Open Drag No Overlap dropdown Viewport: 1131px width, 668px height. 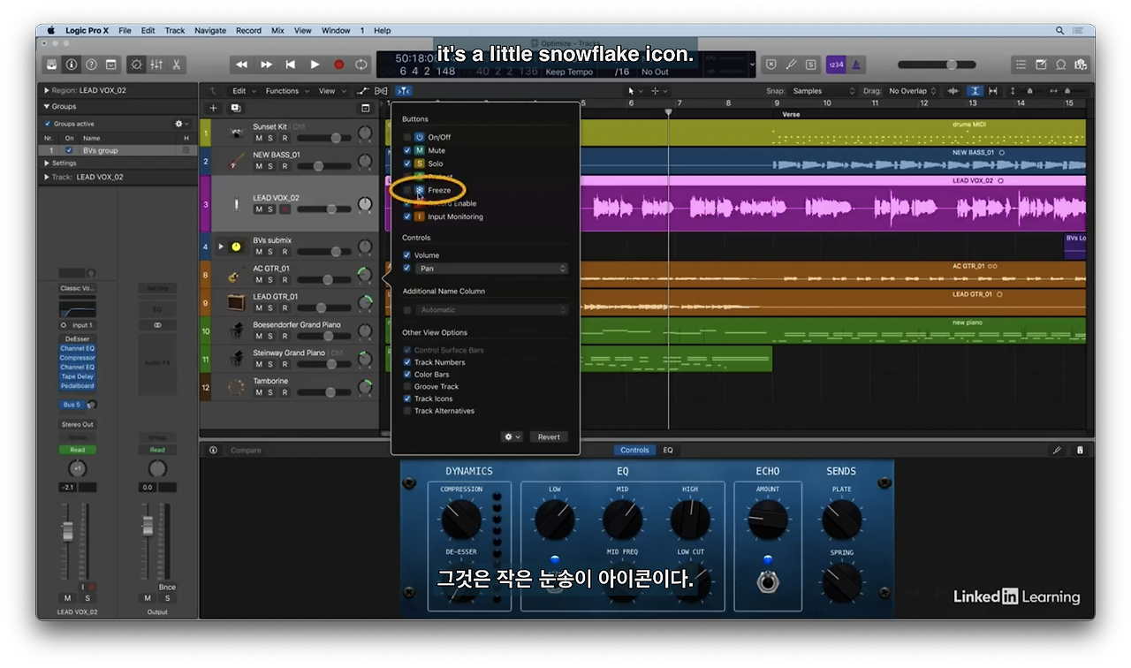913,91
